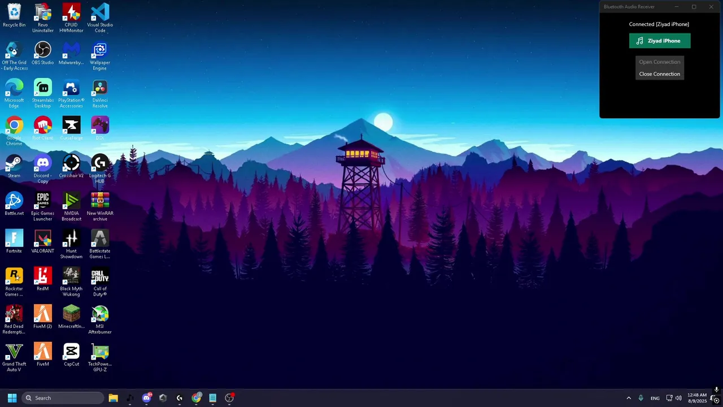Click the Wallpaper Engine desktop icon
This screenshot has height=407, width=723.
pos(100,56)
